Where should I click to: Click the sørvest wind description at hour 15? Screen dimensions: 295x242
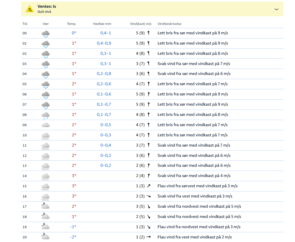pyautogui.click(x=197, y=186)
